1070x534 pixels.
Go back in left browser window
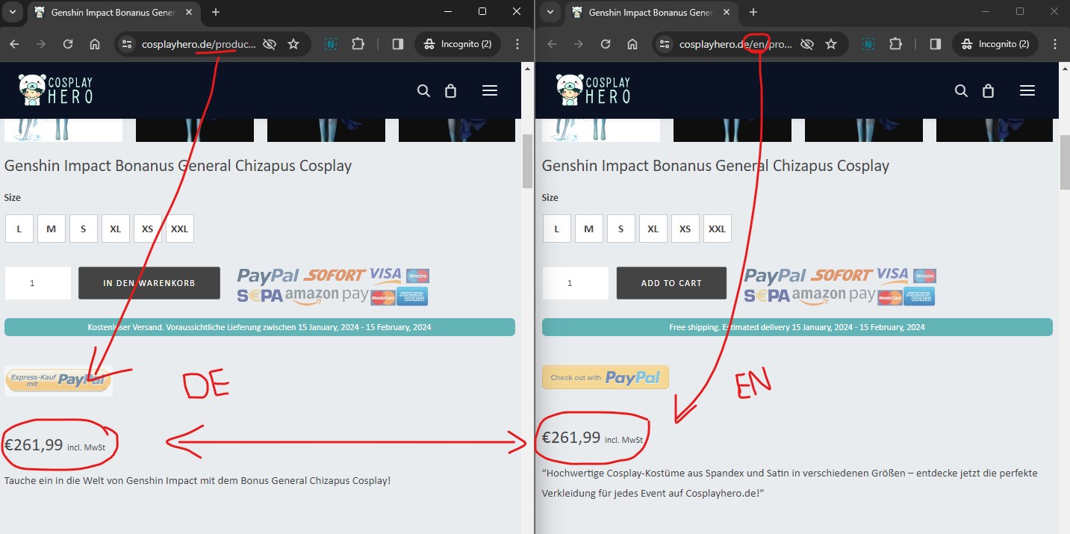click(x=14, y=44)
